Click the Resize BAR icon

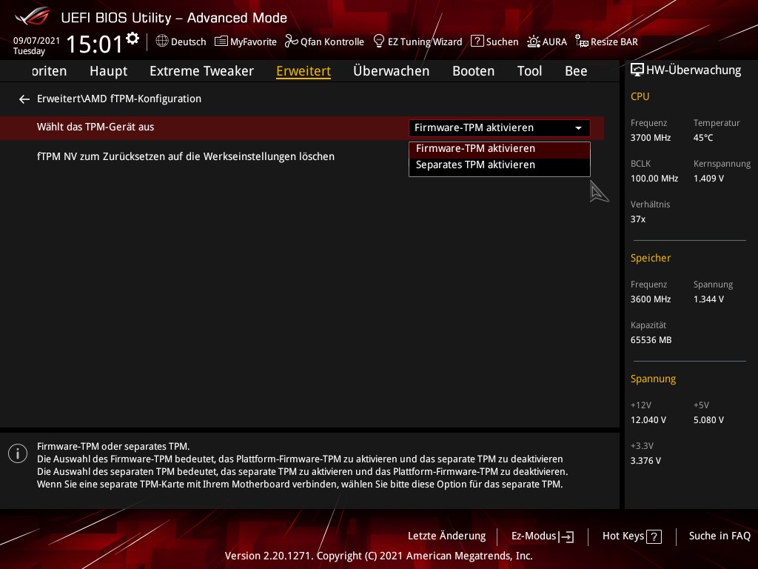tap(582, 41)
